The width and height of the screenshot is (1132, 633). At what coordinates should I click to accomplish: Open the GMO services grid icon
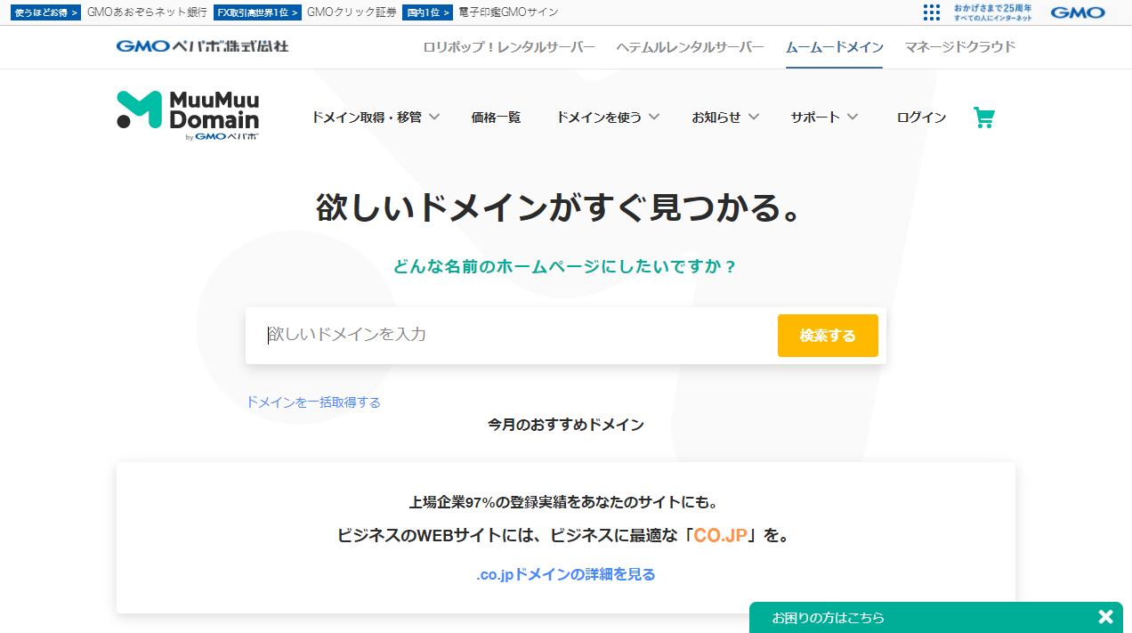point(932,12)
